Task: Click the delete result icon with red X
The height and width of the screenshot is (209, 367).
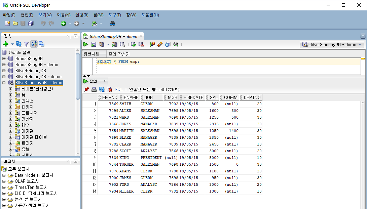Action: (x=110, y=89)
